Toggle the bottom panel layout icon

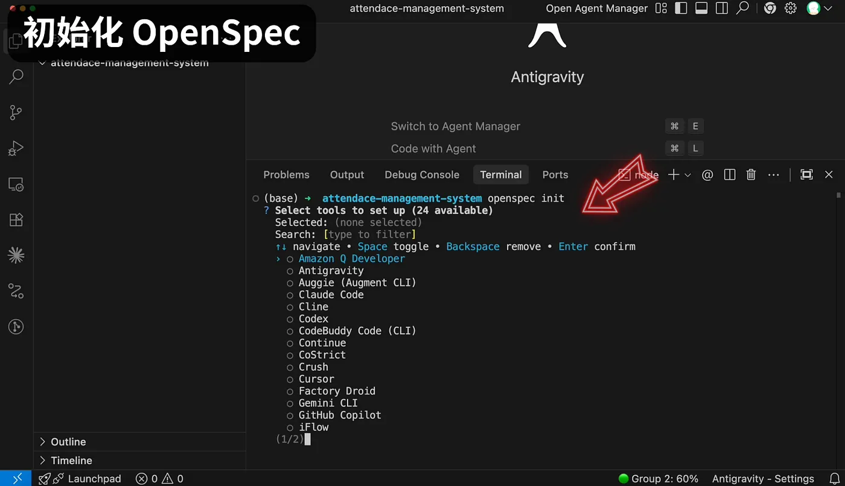[701, 8]
